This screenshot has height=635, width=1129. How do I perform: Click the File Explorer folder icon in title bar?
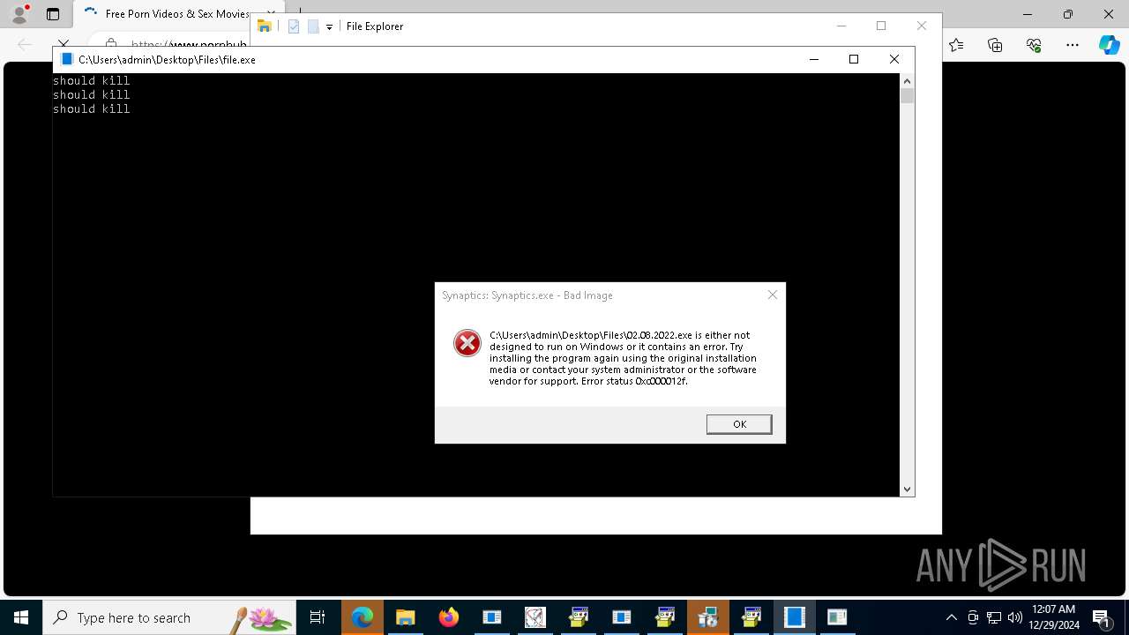(x=264, y=26)
